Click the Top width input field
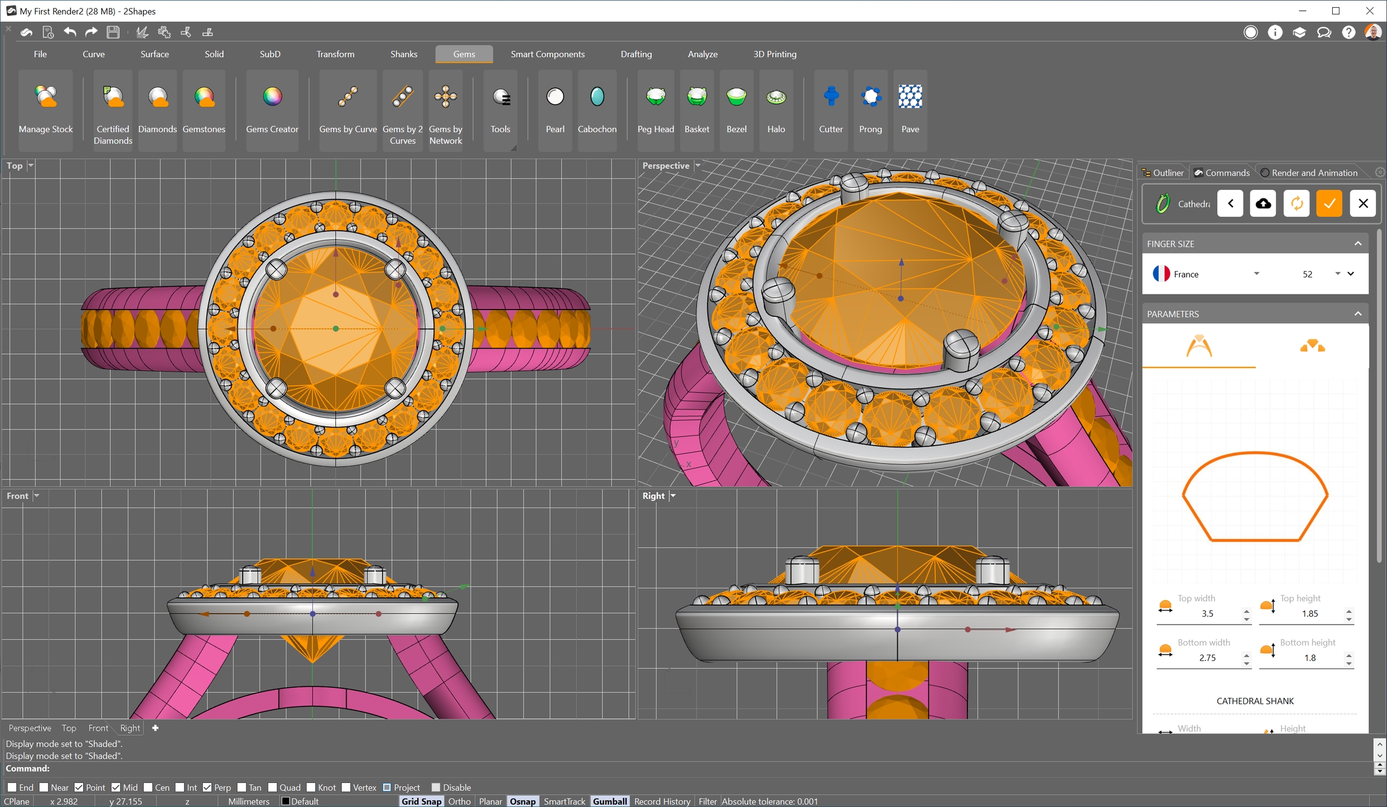The width and height of the screenshot is (1387, 807). pyautogui.click(x=1208, y=614)
